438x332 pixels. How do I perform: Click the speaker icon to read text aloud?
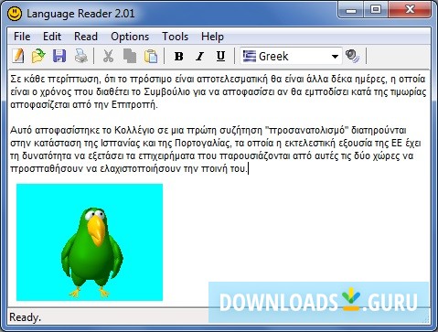353,56
